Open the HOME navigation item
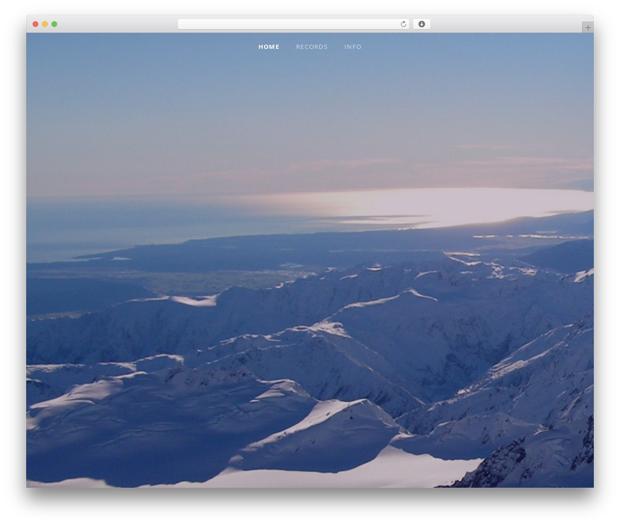This screenshot has height=525, width=620. pyautogui.click(x=269, y=47)
